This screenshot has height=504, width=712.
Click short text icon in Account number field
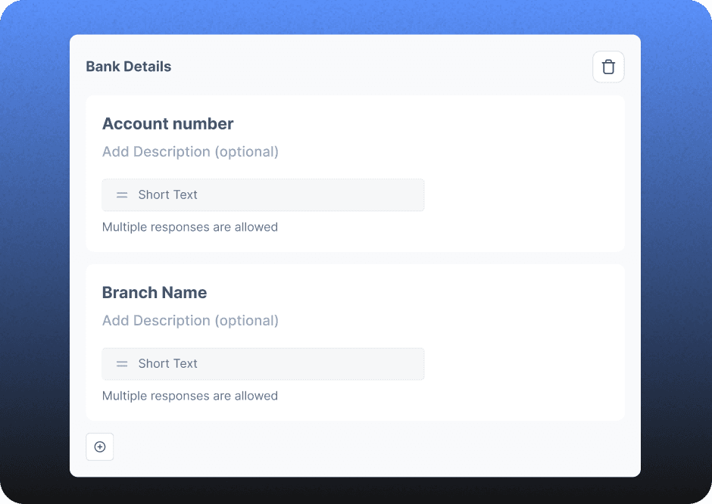pyautogui.click(x=122, y=195)
